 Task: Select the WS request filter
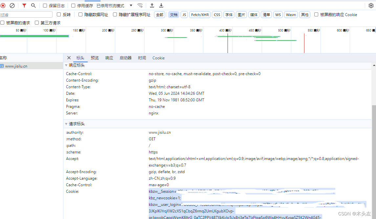coord(278,14)
